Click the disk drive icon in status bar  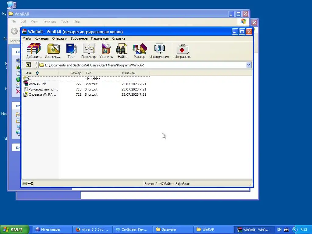25,183
